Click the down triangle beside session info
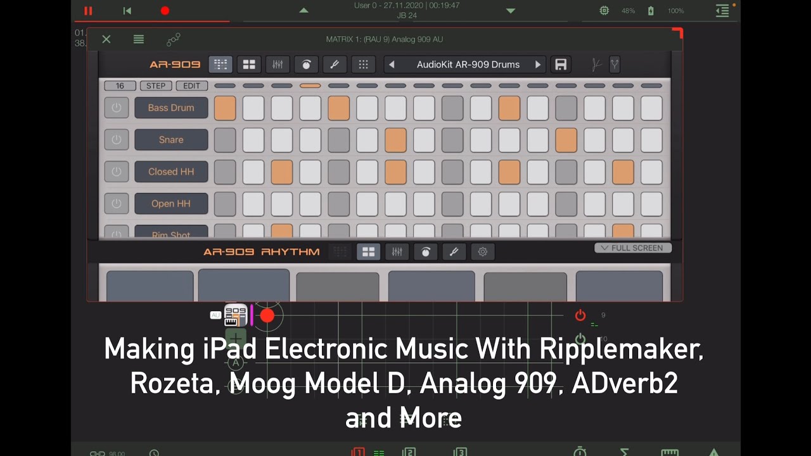Image resolution: width=811 pixels, height=456 pixels. click(x=511, y=11)
